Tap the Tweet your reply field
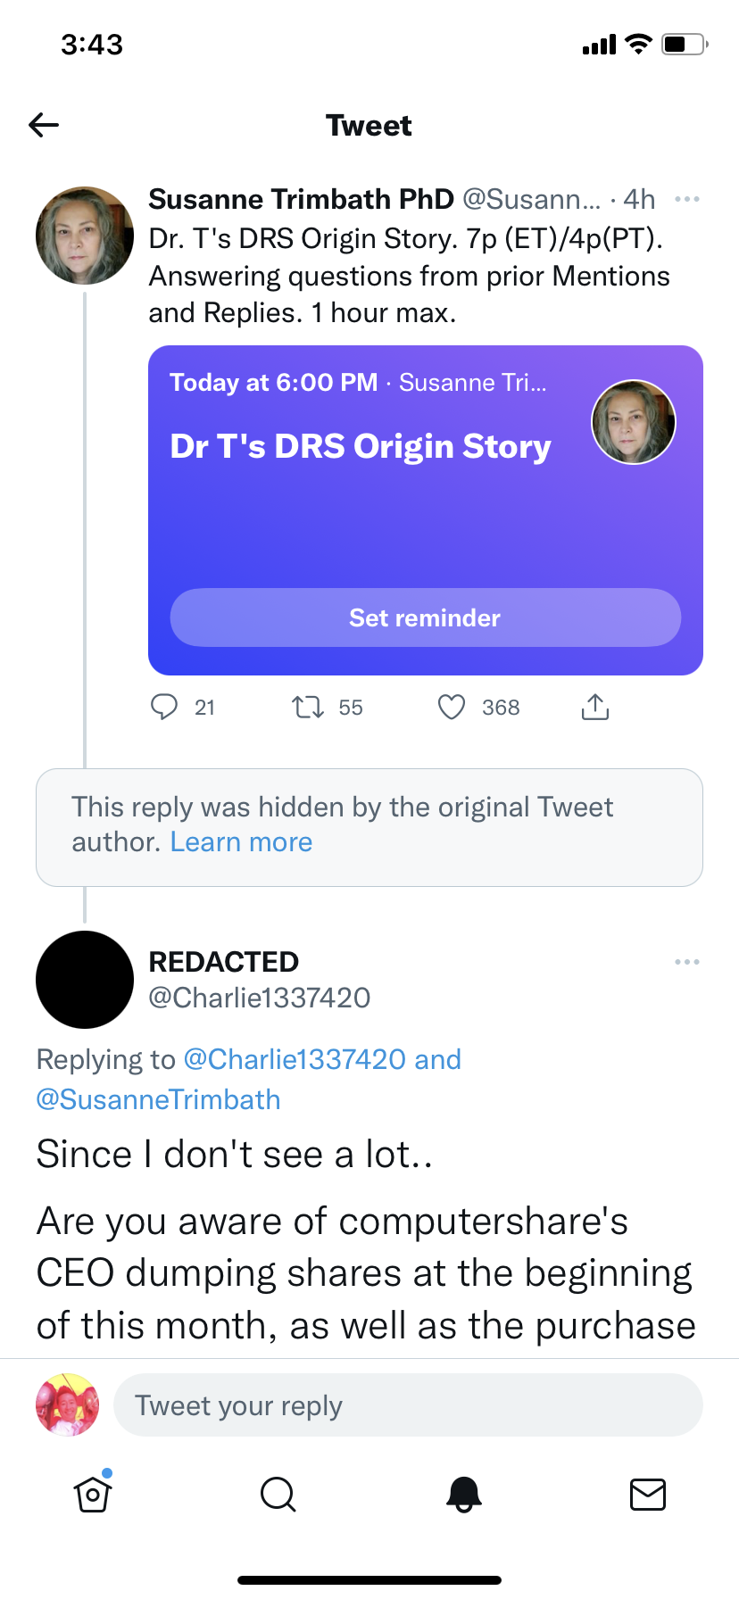Image resolution: width=739 pixels, height=1599 pixels. tap(408, 1405)
